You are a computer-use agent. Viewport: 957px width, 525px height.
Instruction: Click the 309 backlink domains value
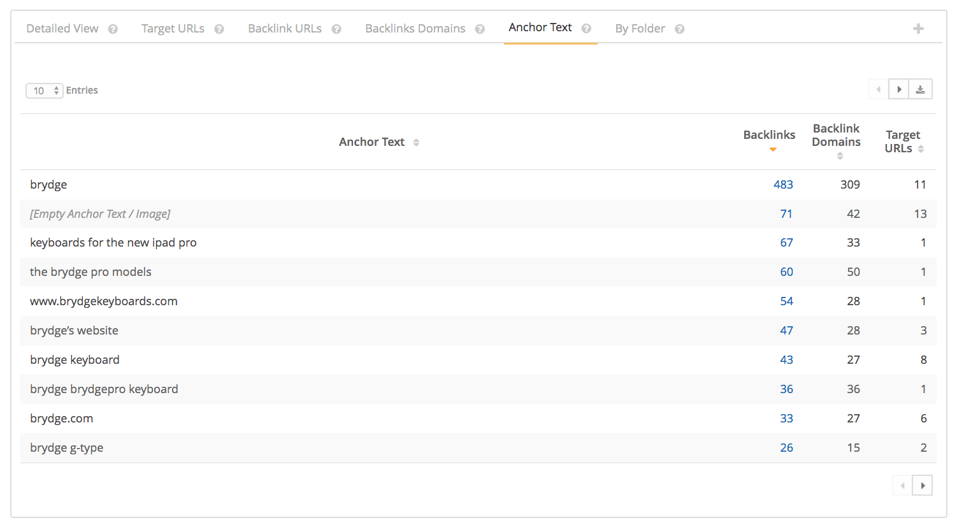[x=850, y=185]
